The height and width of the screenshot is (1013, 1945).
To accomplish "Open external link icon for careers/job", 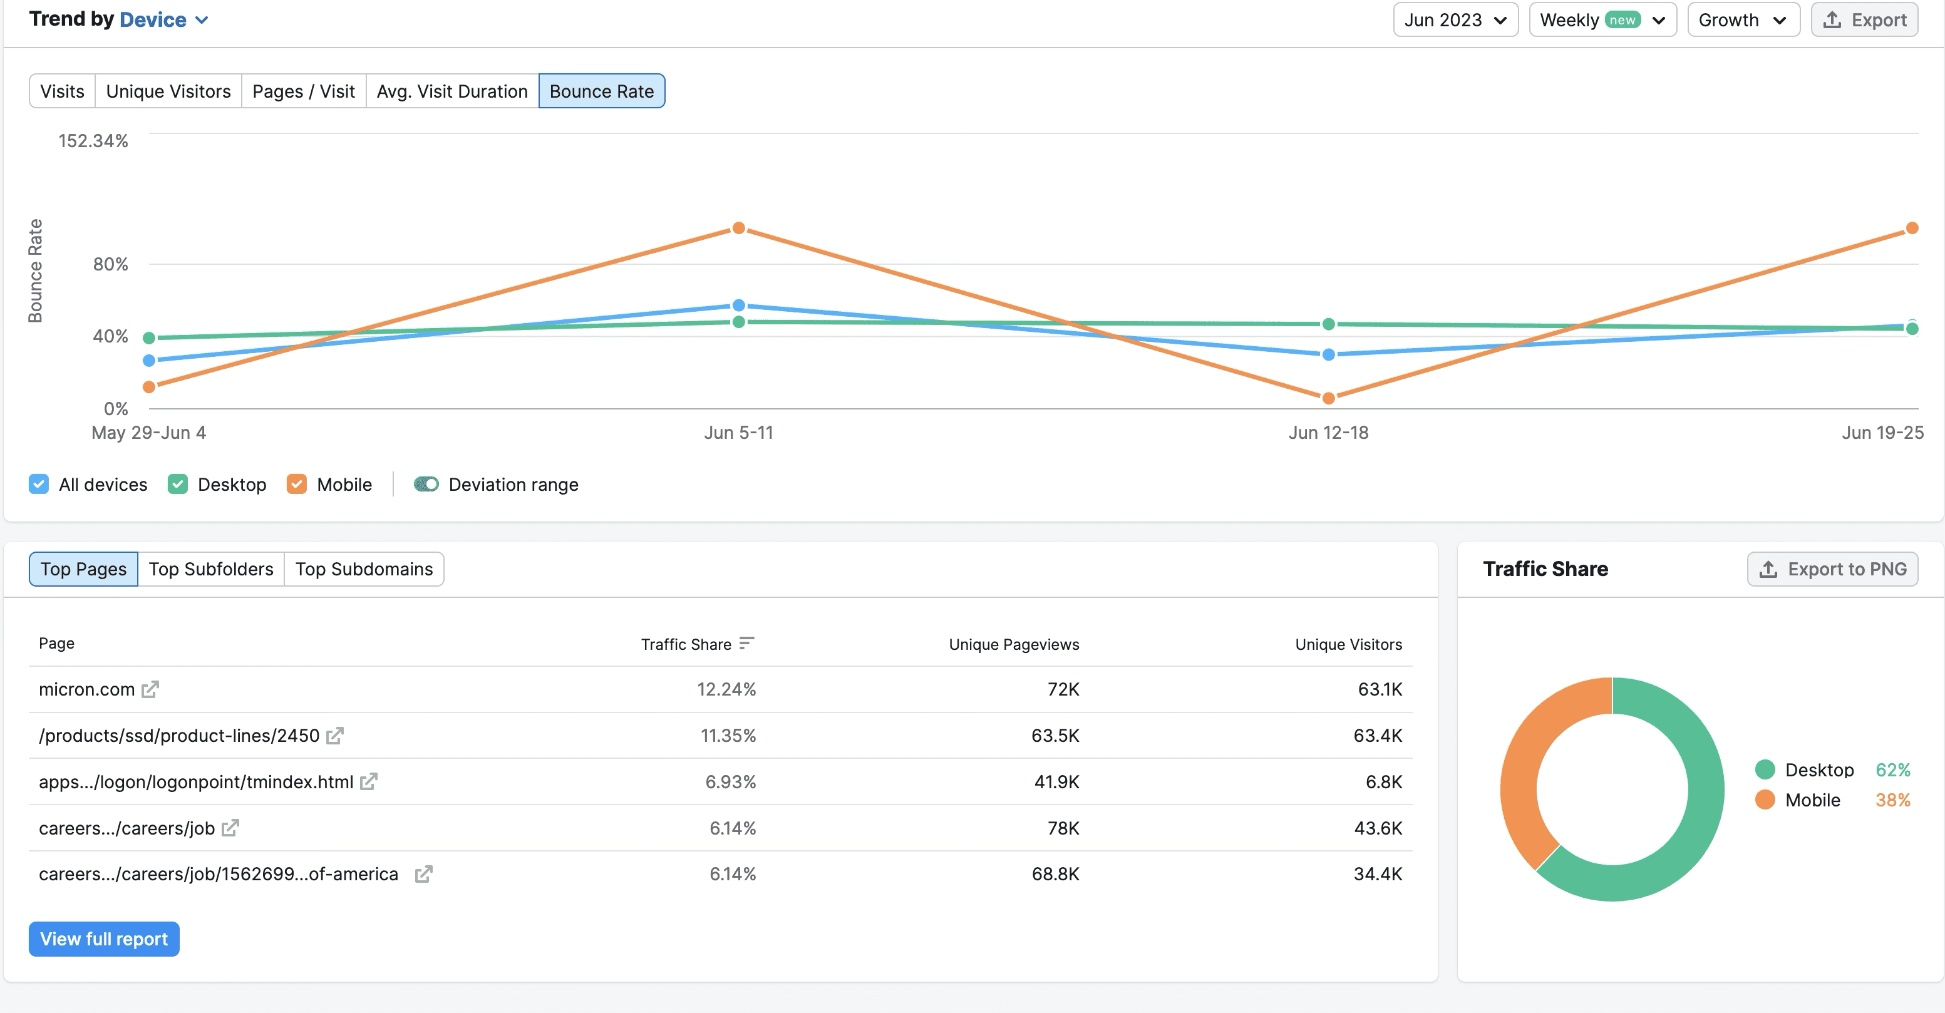I will [x=230, y=828].
